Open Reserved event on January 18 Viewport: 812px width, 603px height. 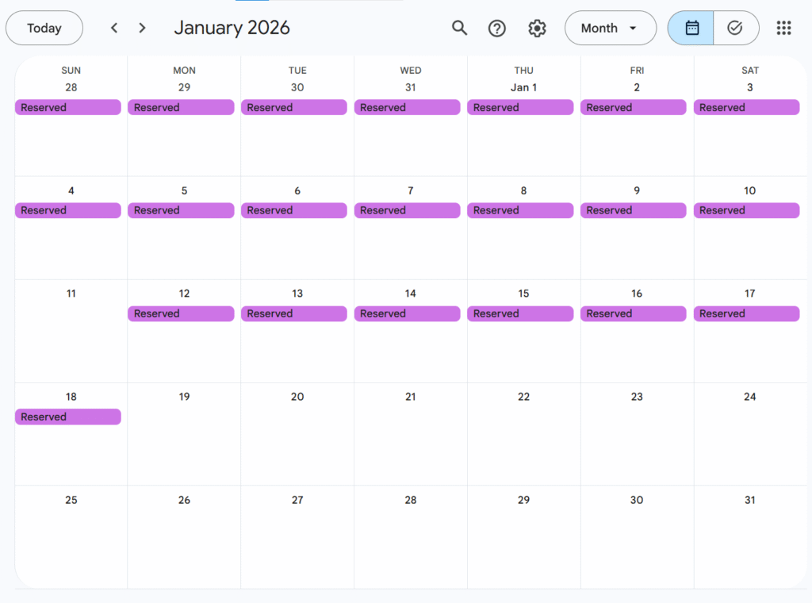pos(68,417)
